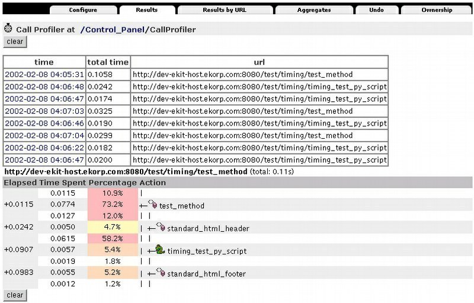This screenshot has width=474, height=303.
Task: Open the 2002-02-08 04:07:03 result link
Action: click(44, 111)
